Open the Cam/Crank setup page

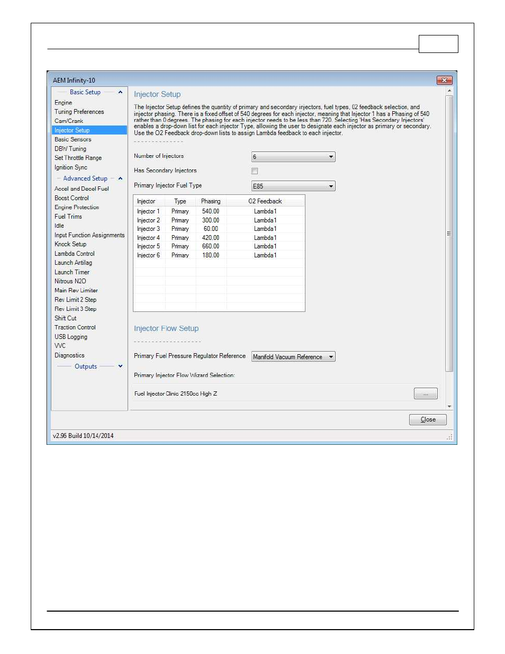pyautogui.click(x=69, y=121)
